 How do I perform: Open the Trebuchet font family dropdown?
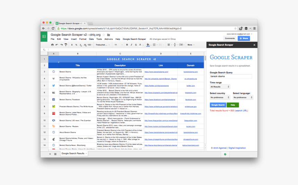click(x=103, y=45)
